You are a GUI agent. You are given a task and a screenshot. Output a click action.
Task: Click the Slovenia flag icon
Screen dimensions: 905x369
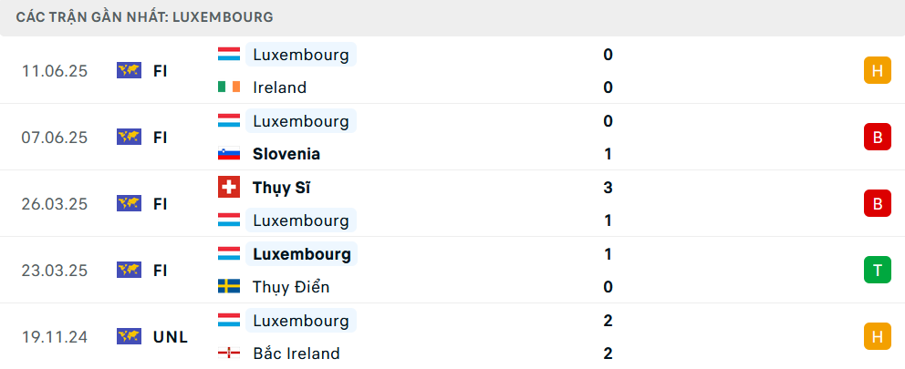point(229,154)
